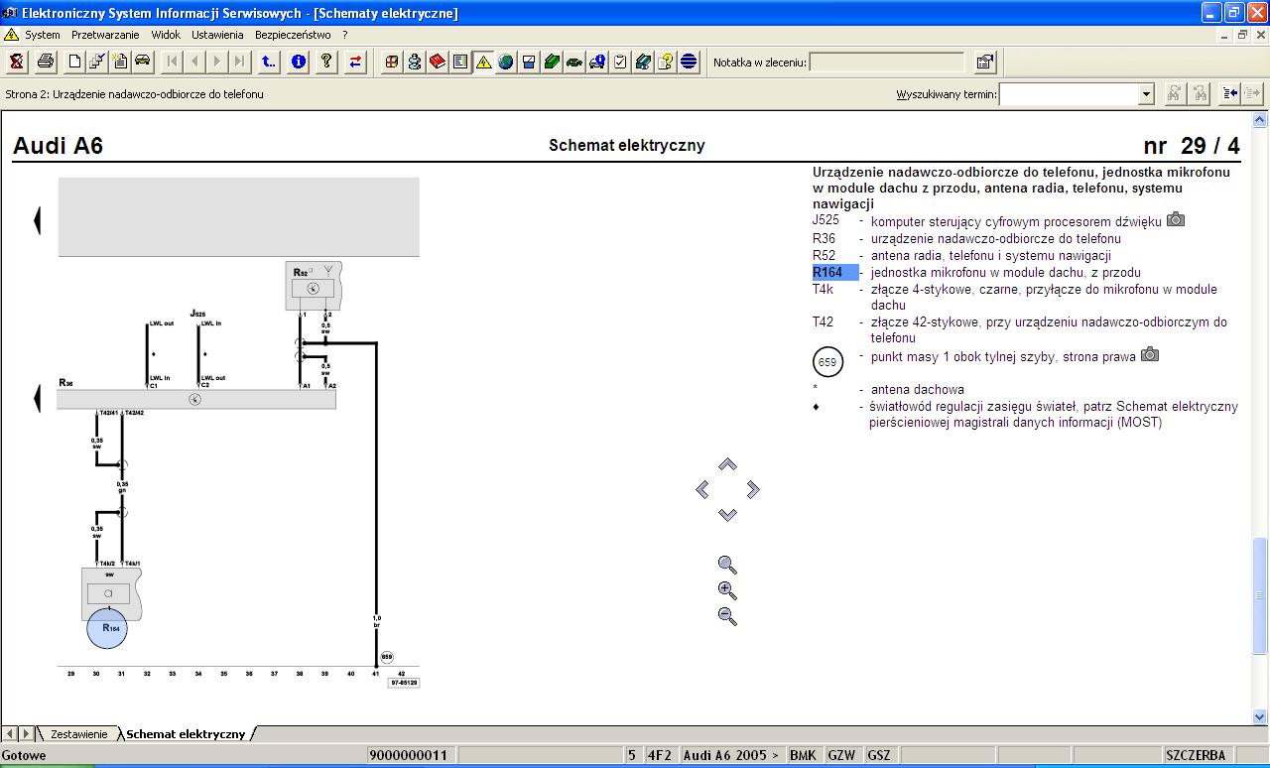
Task: Click the upper black triangle marker left of diagram
Action: [37, 220]
